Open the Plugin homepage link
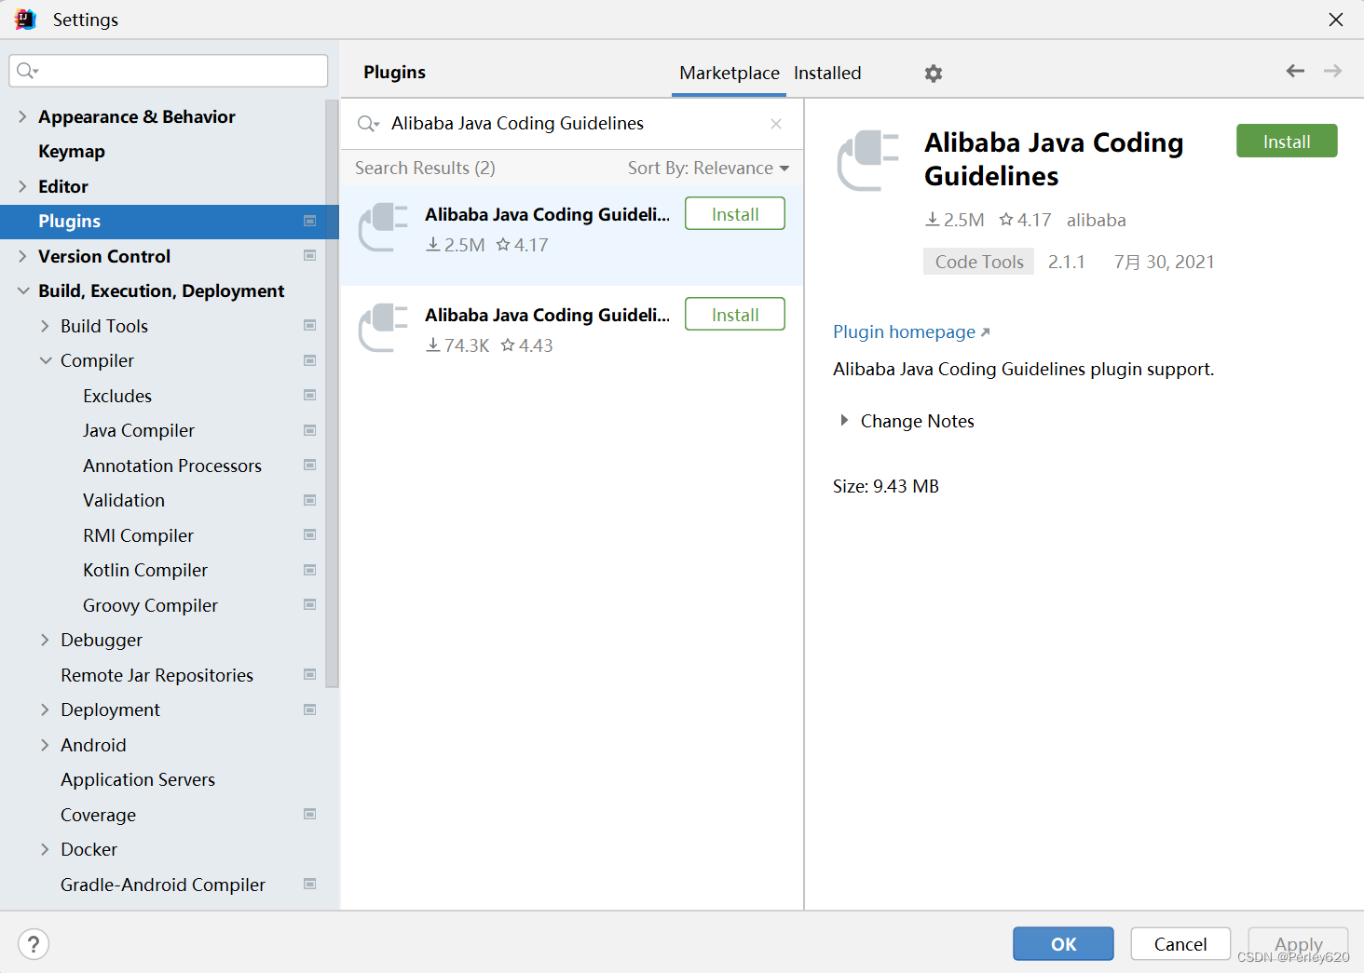This screenshot has height=973, width=1364. 911,332
